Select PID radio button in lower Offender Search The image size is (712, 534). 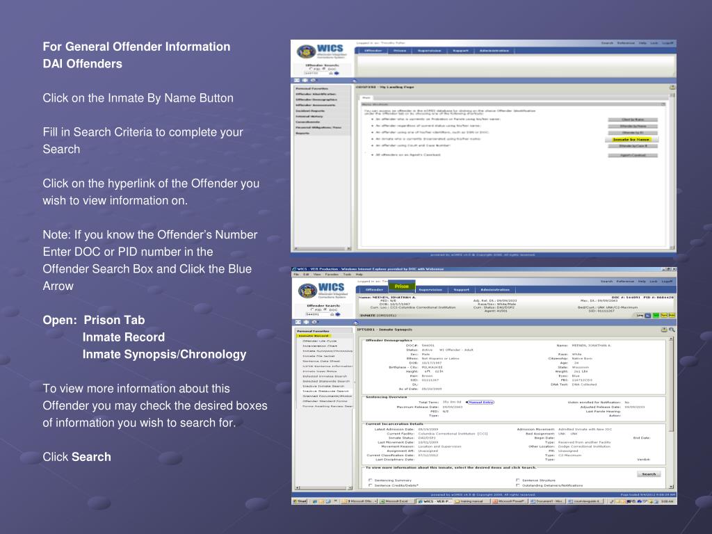(x=312, y=309)
